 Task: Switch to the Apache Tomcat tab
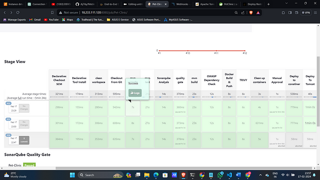[205, 4]
